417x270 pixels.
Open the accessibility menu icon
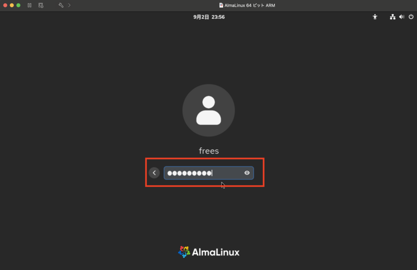tap(375, 17)
